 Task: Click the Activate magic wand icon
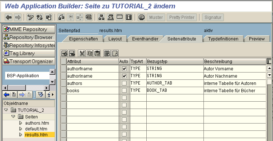(x=71, y=17)
